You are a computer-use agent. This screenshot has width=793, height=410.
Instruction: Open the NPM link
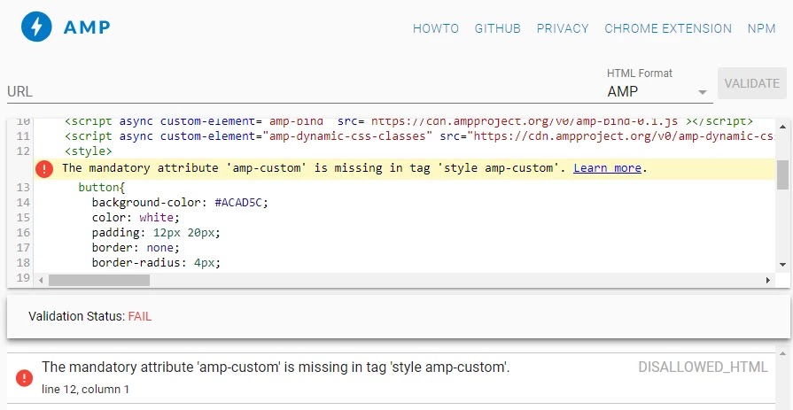point(761,29)
